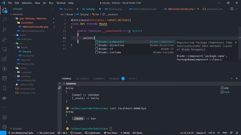Image resolution: width=241 pixels, height=135 pixels.
Task: Switch to the App.php editor tab
Action: pyautogui.click(x=69, y=9)
